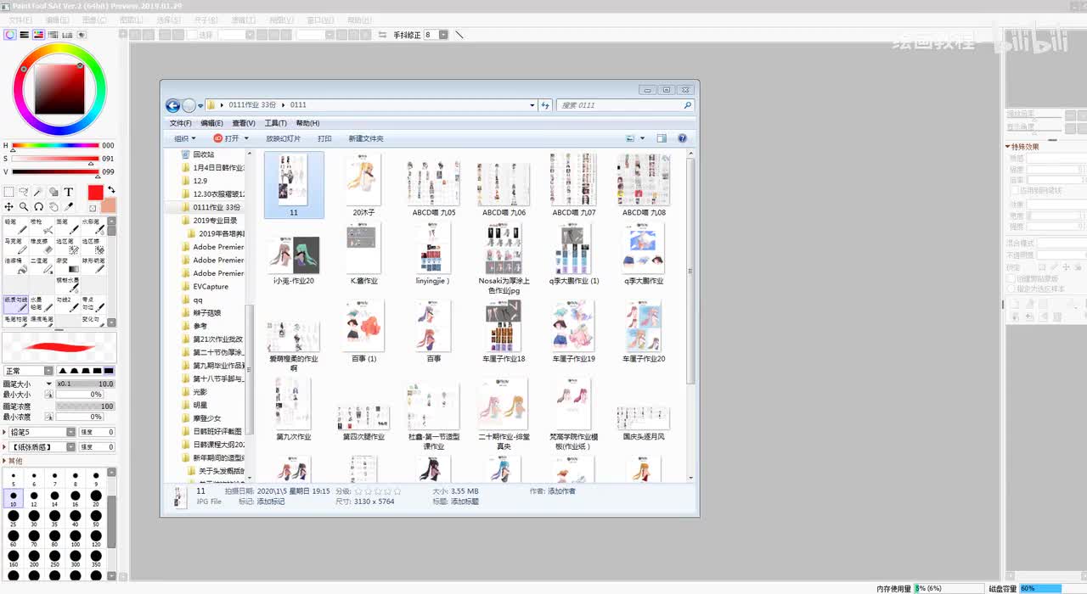Open SAI 文件(F) menu in title bar

point(20,20)
